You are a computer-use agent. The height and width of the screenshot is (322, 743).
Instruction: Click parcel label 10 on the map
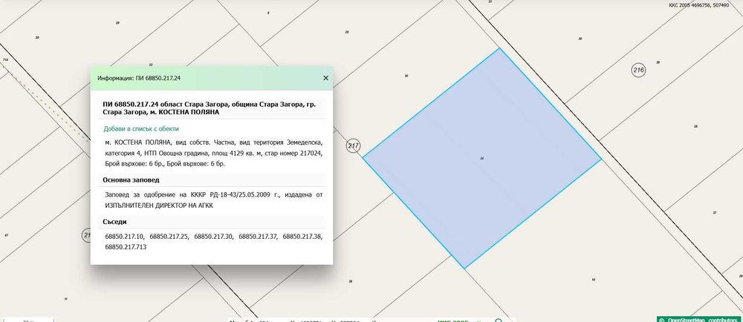click(593, 280)
